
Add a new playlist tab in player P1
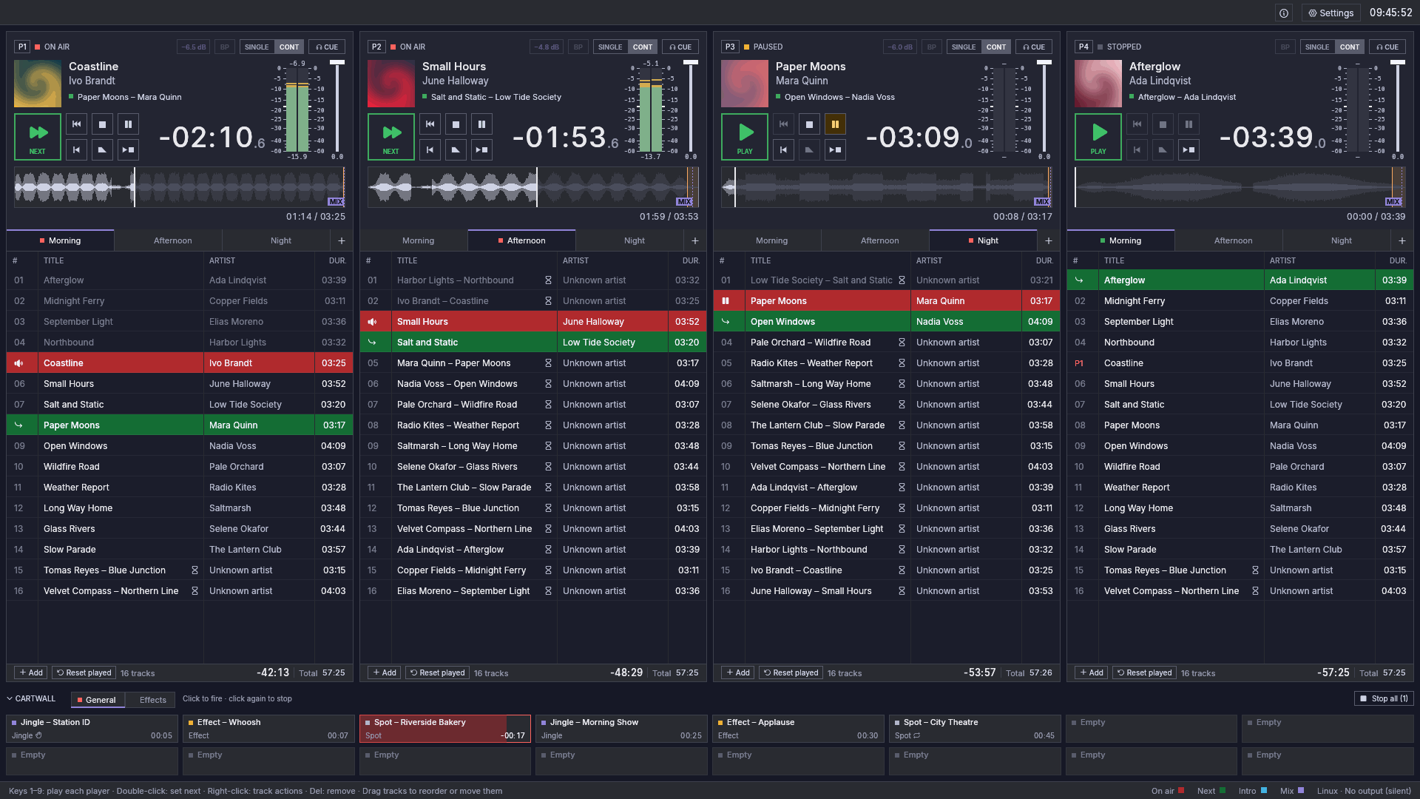coord(342,240)
